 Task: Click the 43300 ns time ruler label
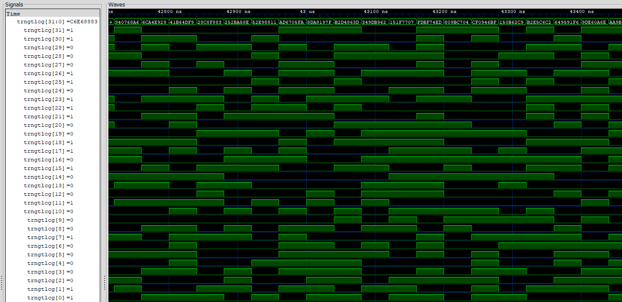click(513, 12)
